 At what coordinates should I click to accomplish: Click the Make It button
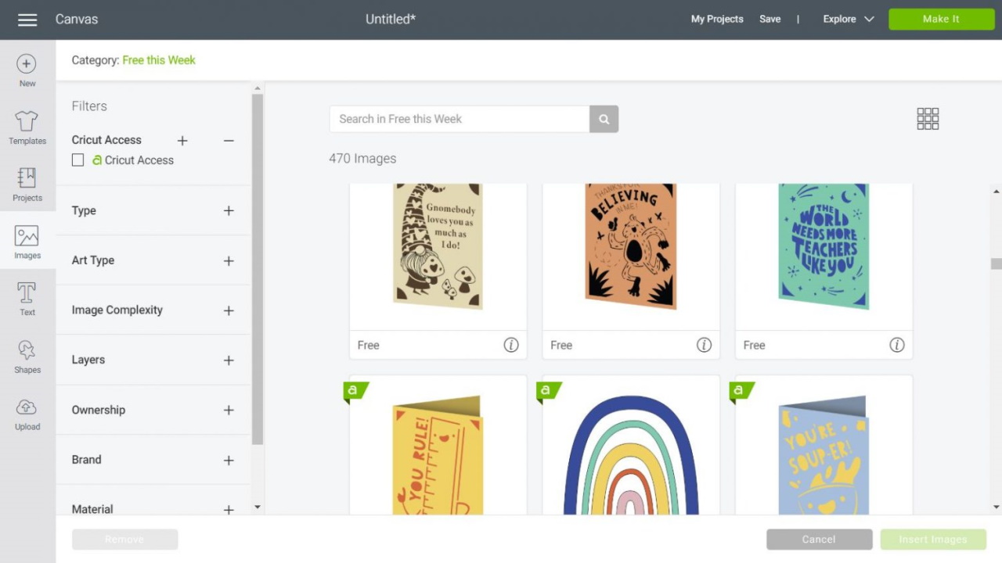[x=941, y=19]
